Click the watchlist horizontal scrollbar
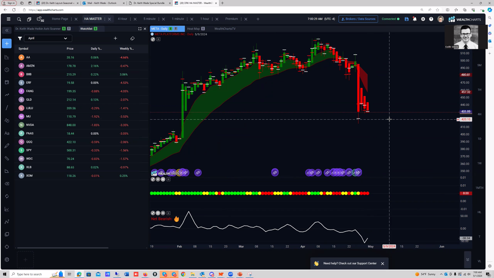Screen dimensions: 494x278 (x=63, y=248)
